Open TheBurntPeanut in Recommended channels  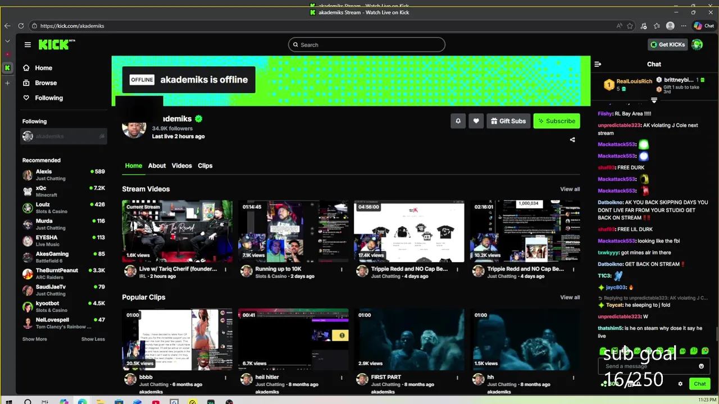(63, 274)
